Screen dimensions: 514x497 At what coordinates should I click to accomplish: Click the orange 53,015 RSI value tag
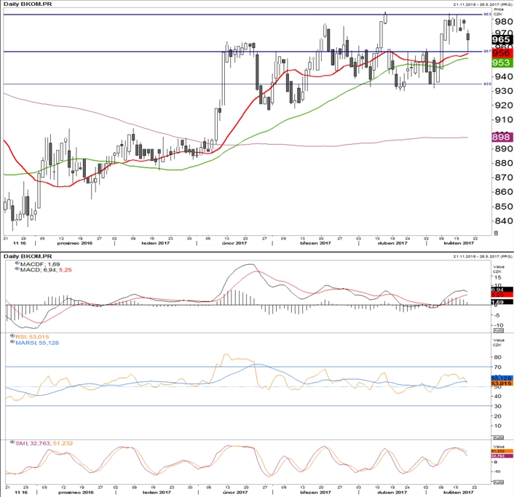pos(502,383)
